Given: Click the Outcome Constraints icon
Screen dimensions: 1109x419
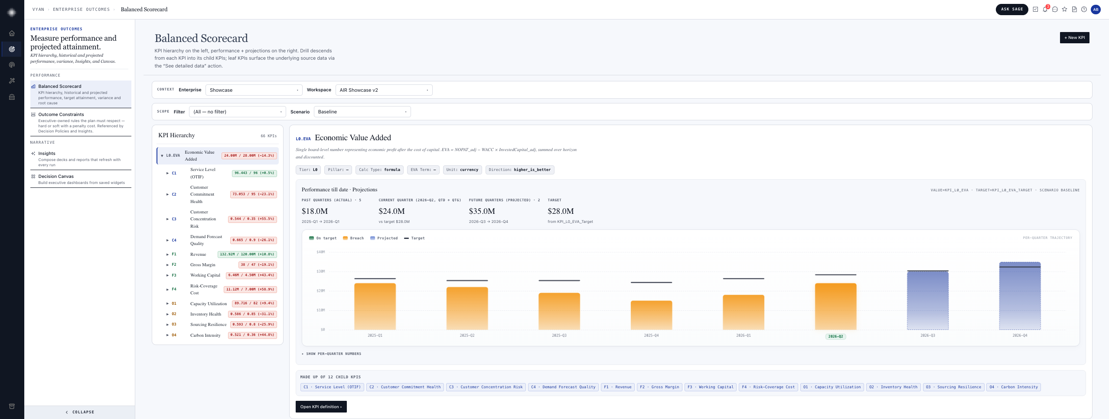Looking at the screenshot, I should click(33, 115).
